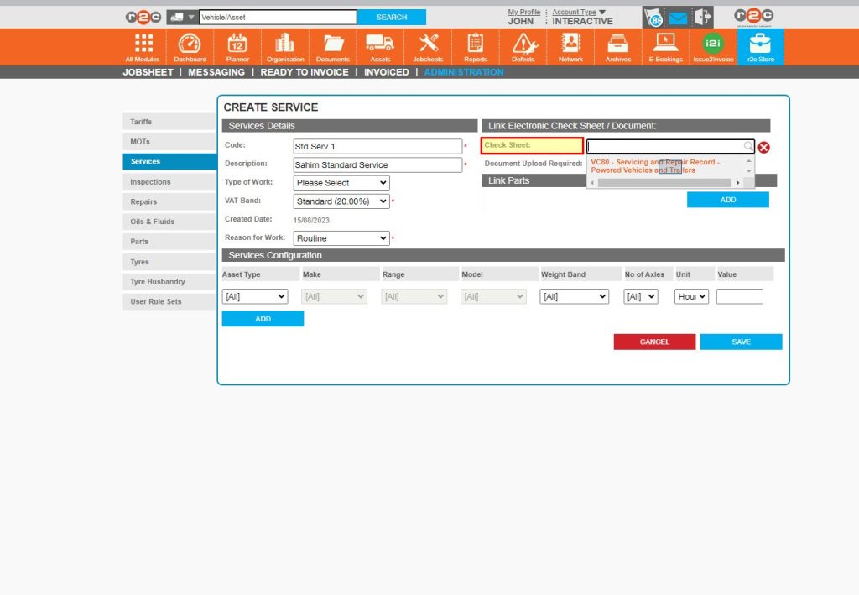Select Tyre Husbandry in the sidebar
The height and width of the screenshot is (595, 859).
[169, 282]
